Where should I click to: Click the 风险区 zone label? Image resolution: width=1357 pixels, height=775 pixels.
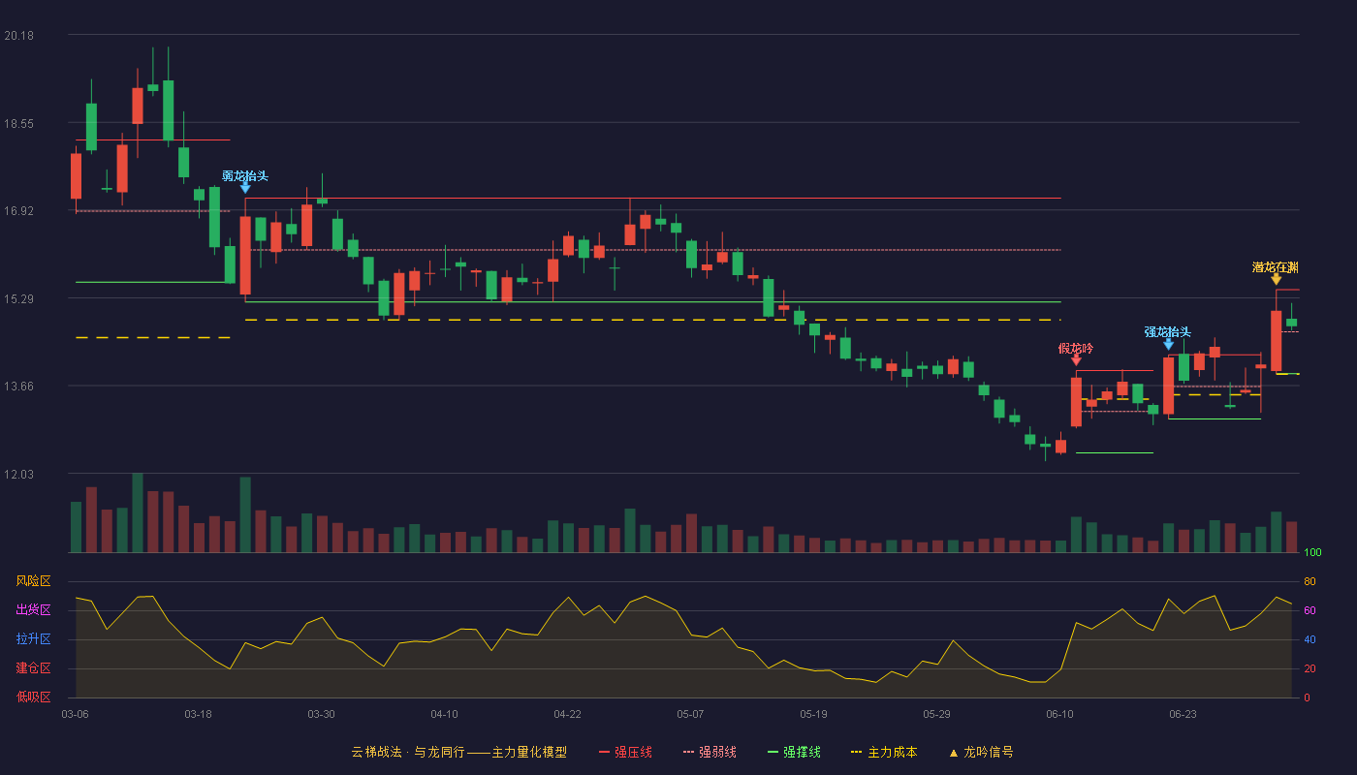(x=33, y=581)
